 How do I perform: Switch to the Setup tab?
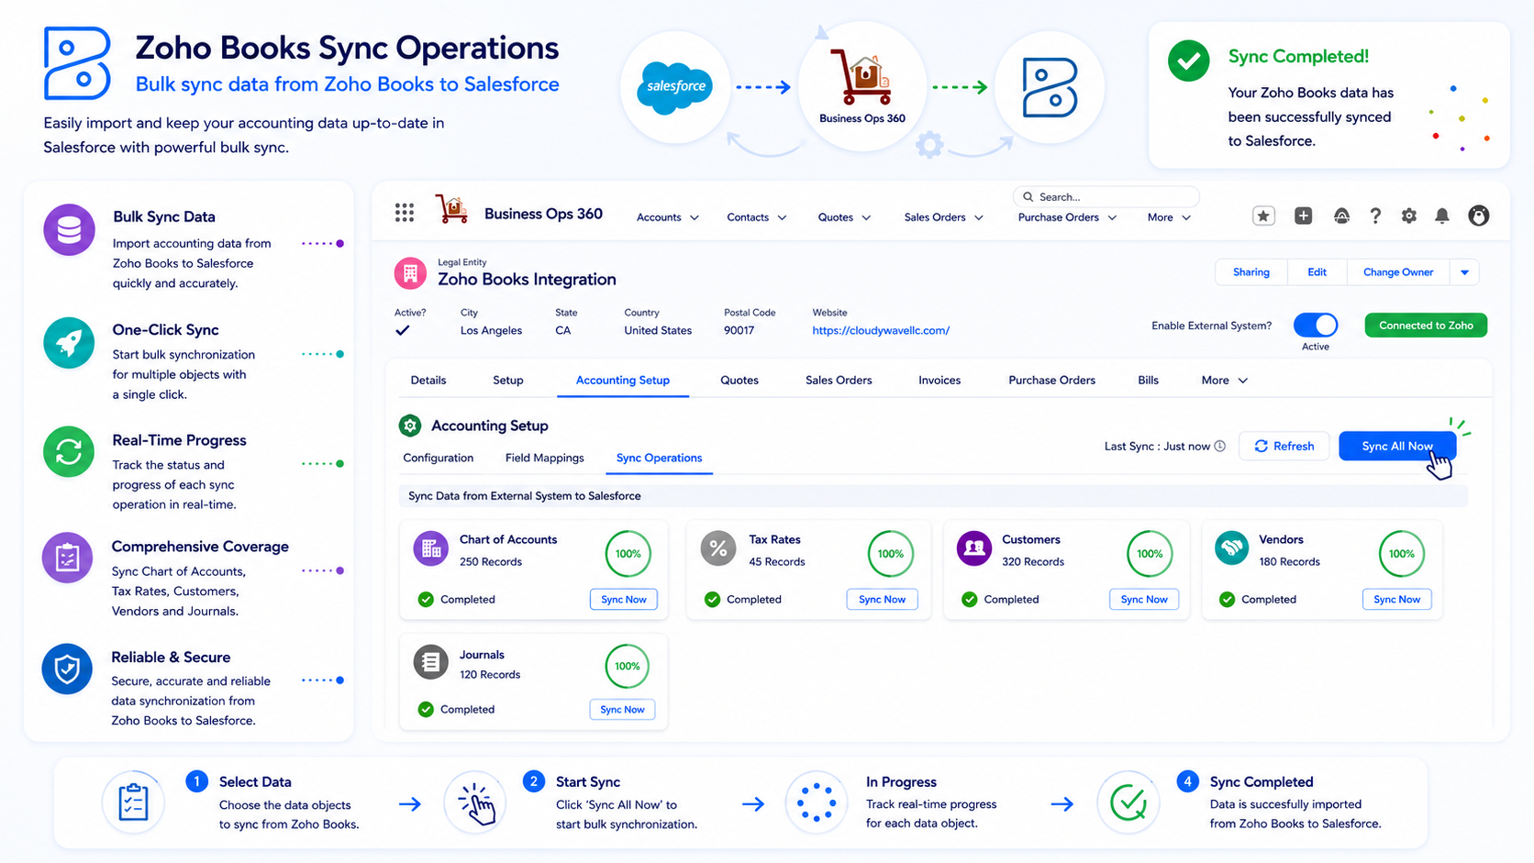[508, 381]
